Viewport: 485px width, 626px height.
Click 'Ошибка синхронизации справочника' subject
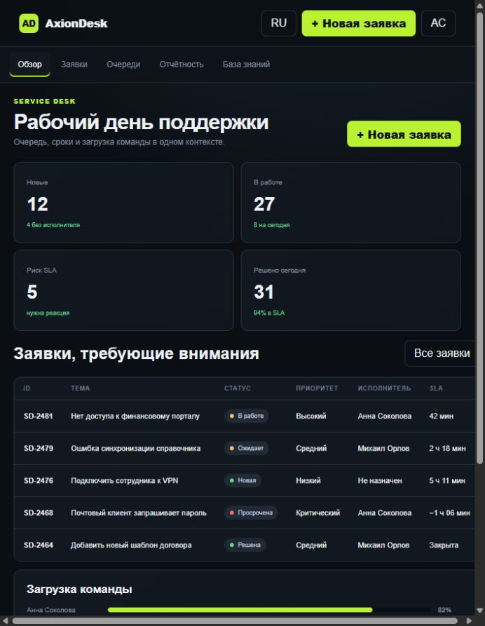coord(136,449)
